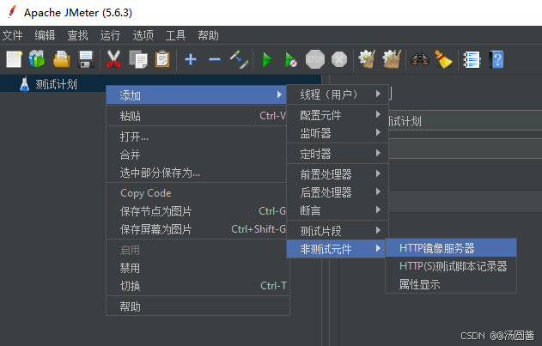
Task: Choose HTTP(S)测试脚本记录器 item
Action: (451, 266)
